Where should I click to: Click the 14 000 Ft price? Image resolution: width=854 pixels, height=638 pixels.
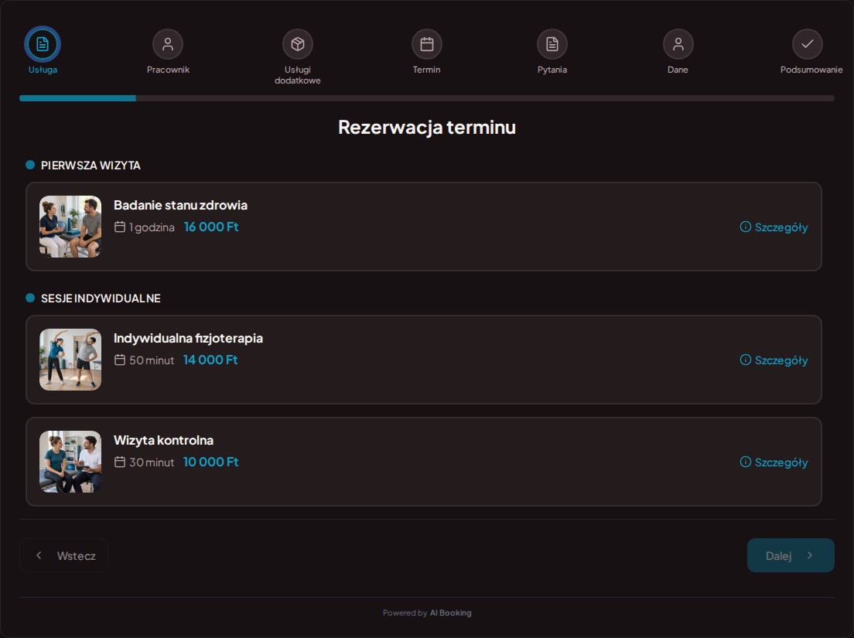click(x=210, y=360)
